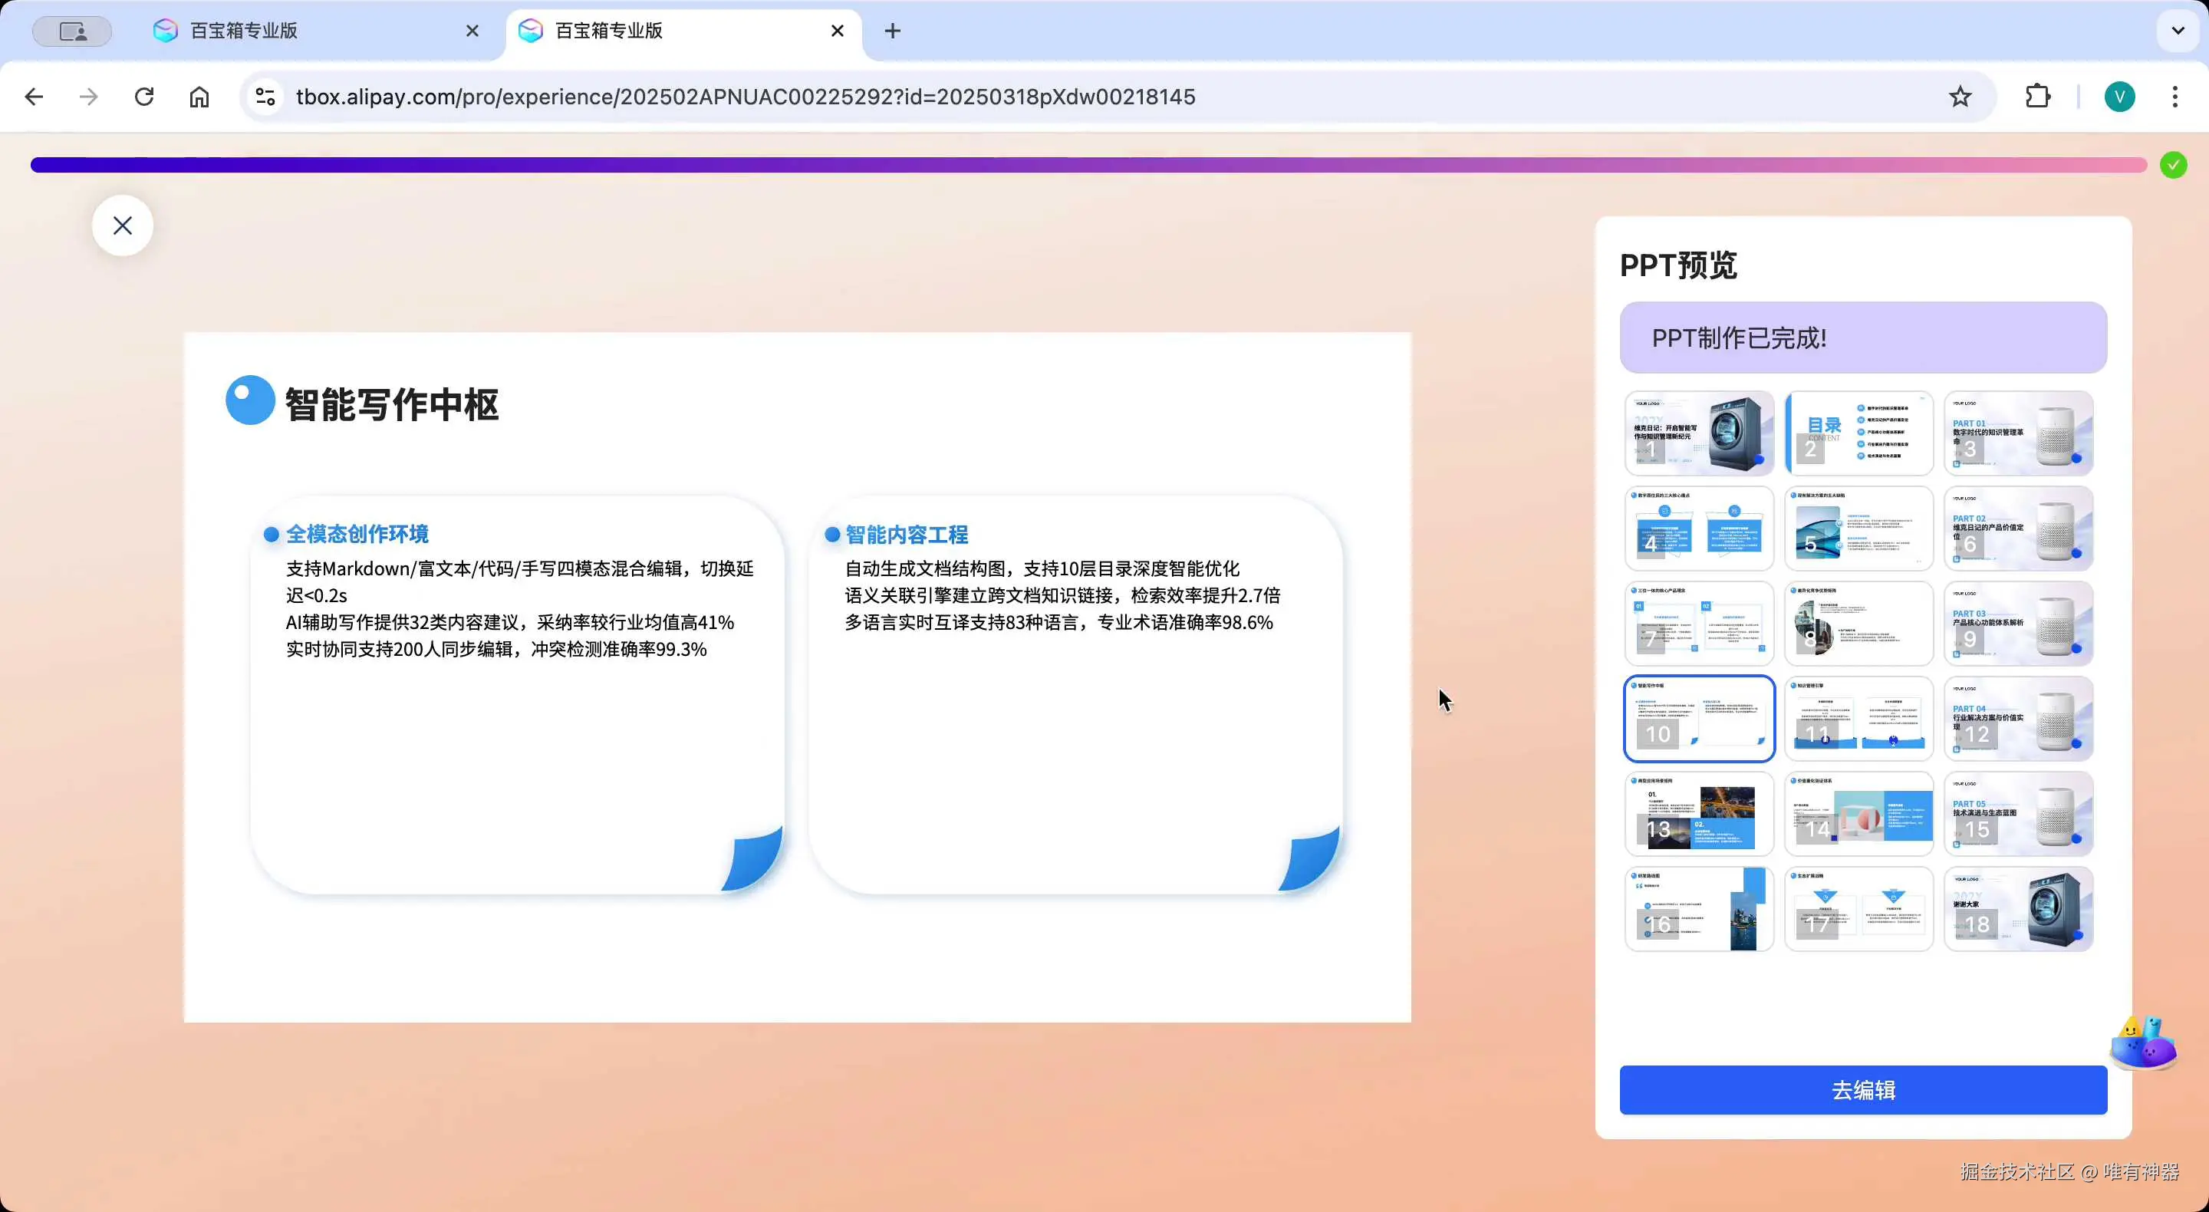Screen dimensions: 2209x1212
Task: Click the green profile avatar V
Action: tap(2119, 97)
